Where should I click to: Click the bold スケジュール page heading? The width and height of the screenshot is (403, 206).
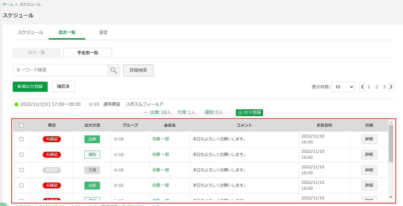[18, 16]
